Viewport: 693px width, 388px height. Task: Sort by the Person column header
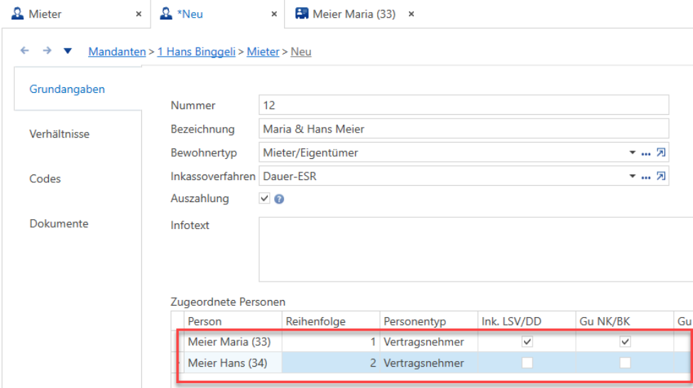(x=233, y=321)
